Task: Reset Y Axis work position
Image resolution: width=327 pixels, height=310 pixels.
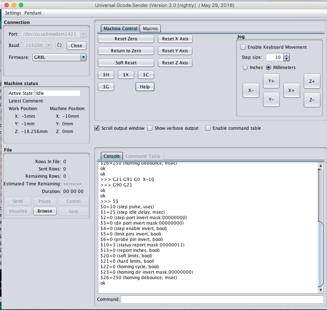Action: coord(175,51)
